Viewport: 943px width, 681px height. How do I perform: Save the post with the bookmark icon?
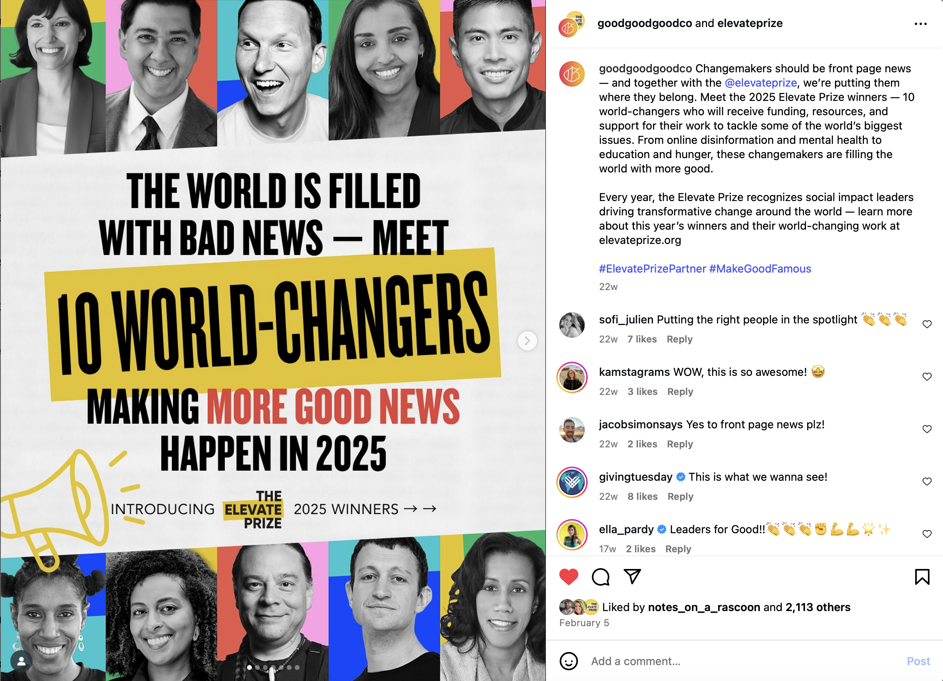(x=922, y=577)
